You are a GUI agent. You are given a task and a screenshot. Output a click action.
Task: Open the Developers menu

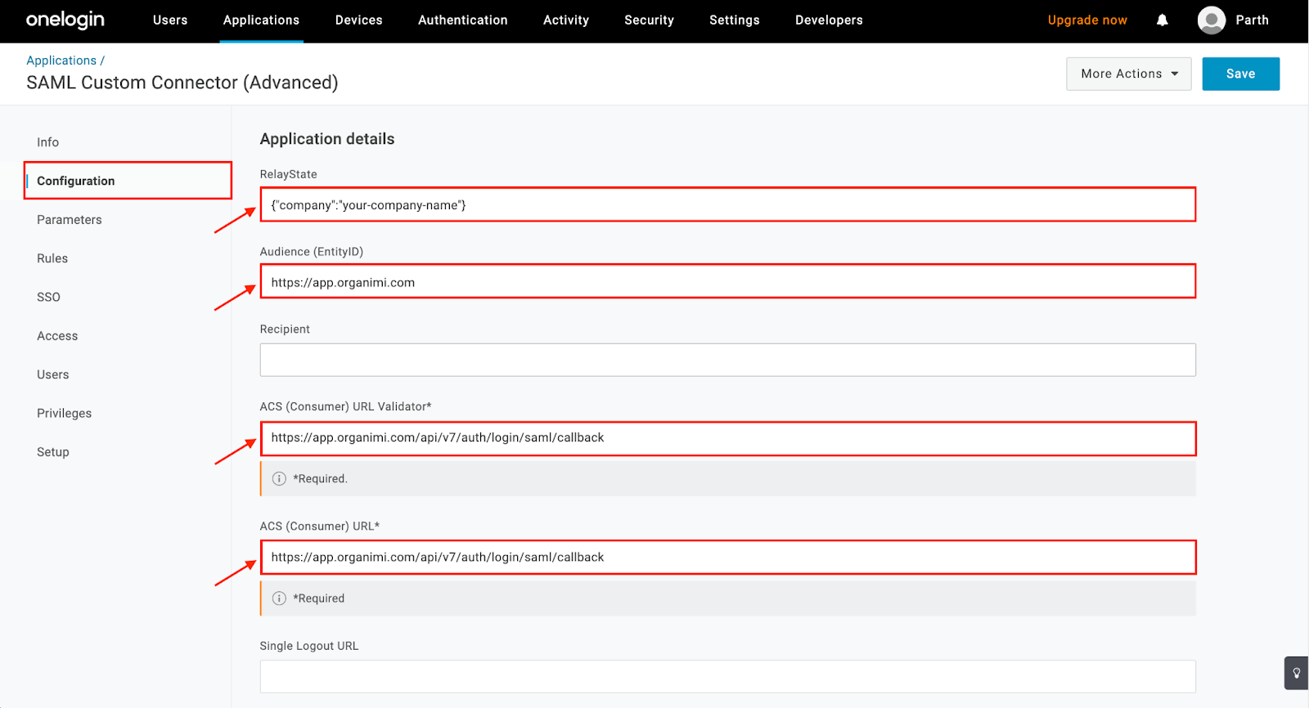tap(829, 20)
